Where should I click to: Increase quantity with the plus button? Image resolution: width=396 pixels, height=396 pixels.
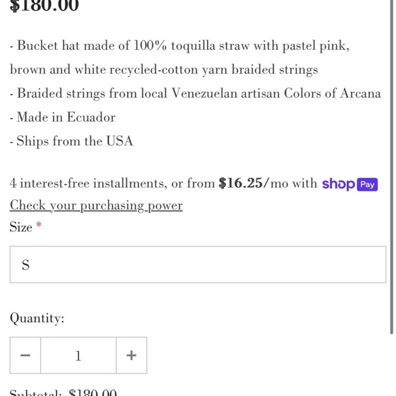click(132, 355)
